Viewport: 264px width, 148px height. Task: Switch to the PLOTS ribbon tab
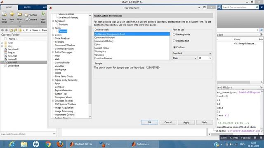pos(27,7)
